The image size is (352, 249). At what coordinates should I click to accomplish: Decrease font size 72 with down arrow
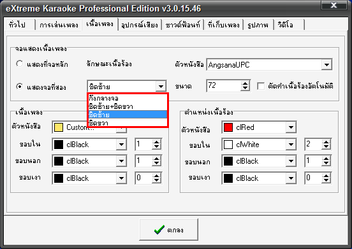(245, 89)
